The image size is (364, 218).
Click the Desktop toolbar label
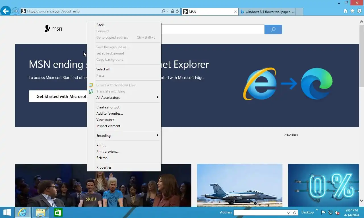point(307,212)
